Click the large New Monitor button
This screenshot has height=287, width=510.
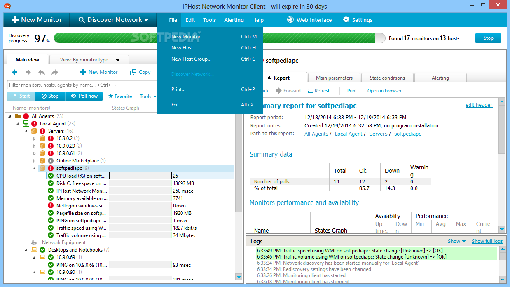37,19
